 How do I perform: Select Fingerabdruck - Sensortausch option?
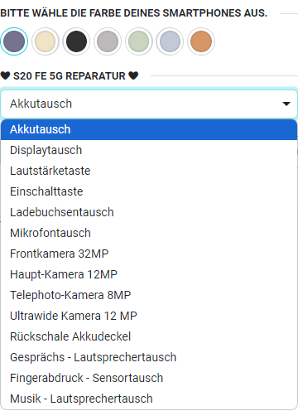pos(149,378)
